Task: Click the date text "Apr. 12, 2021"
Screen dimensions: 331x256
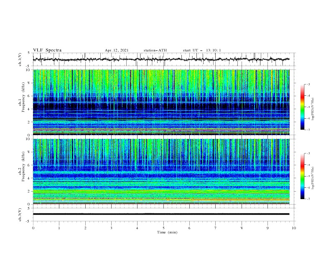Action: tap(117, 50)
